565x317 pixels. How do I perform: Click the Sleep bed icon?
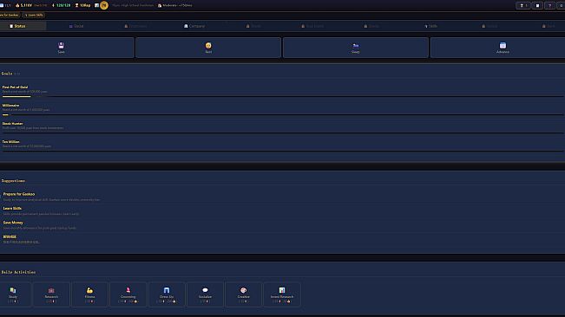click(x=356, y=45)
